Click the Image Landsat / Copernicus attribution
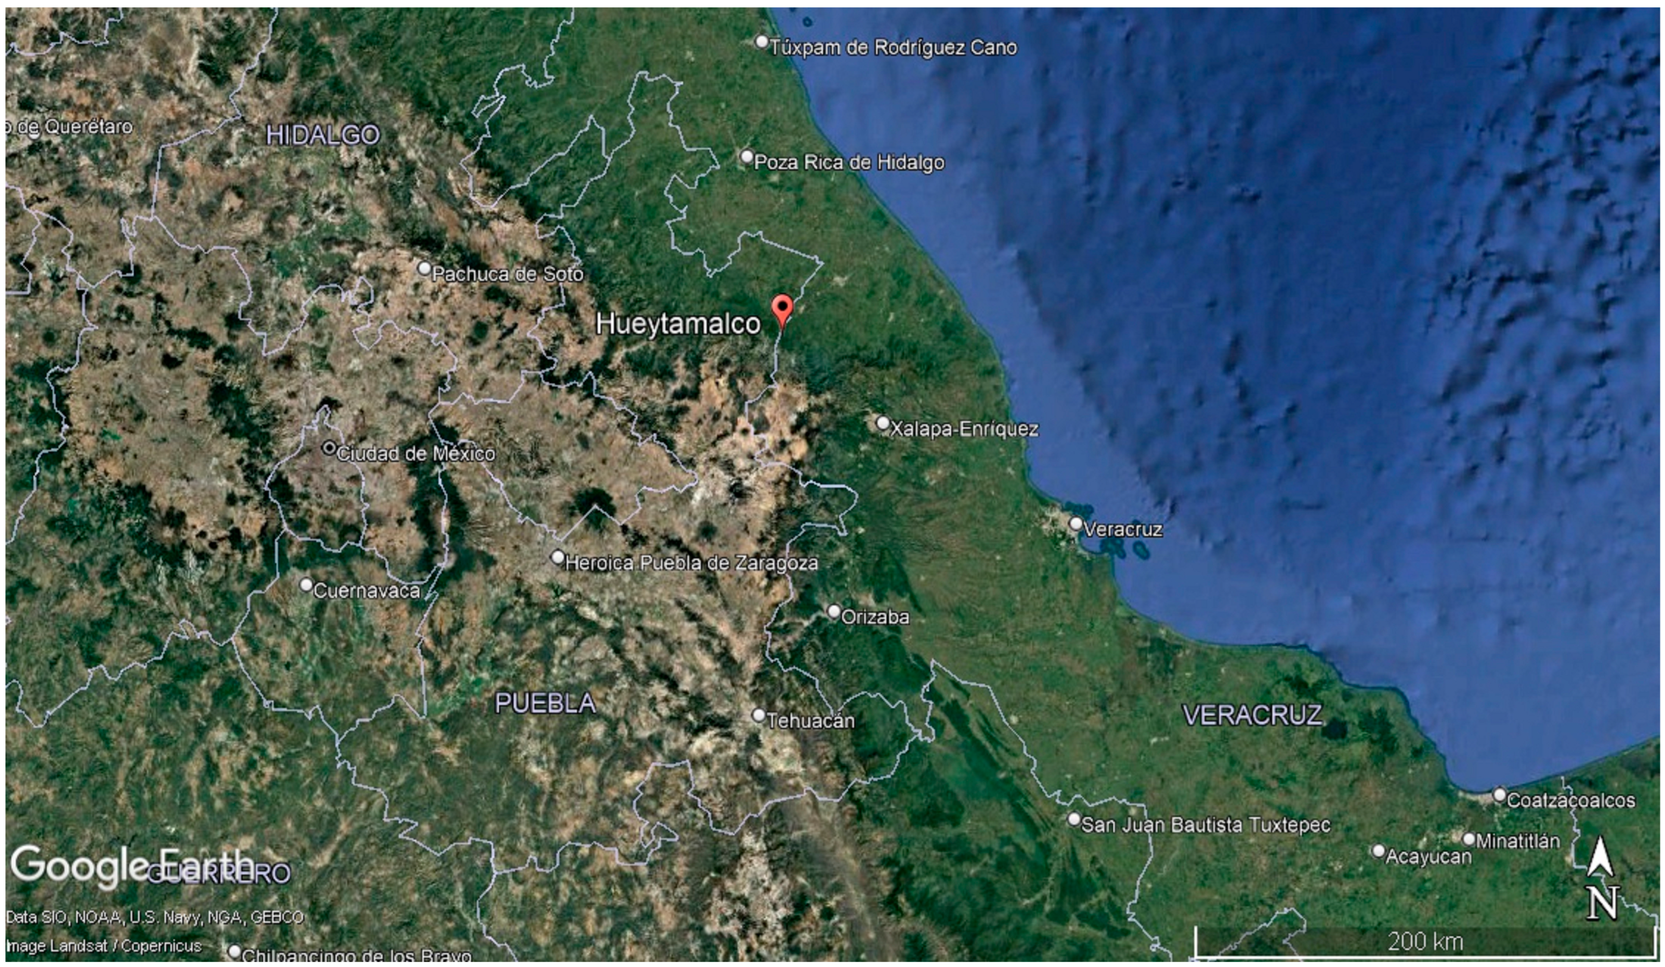1665x967 pixels. (104, 946)
